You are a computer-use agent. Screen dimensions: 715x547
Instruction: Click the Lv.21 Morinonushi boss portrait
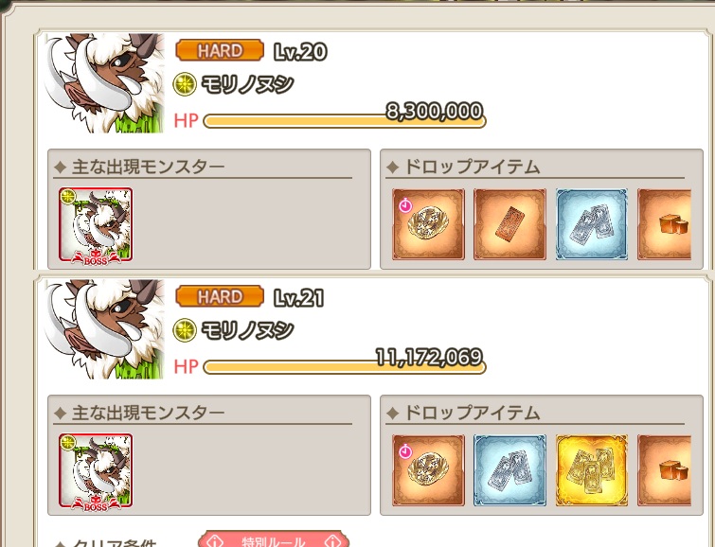(x=104, y=329)
